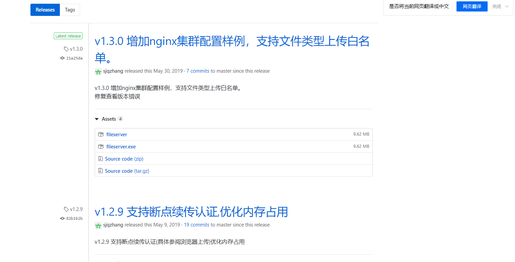This screenshot has height=262, width=515.
Task: Click the package icon next to fileserver.exe
Action: pos(100,146)
